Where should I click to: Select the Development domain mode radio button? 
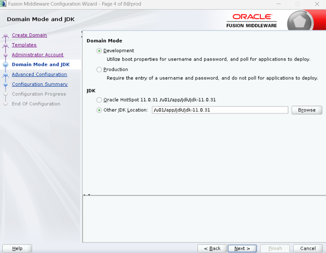pos(99,51)
